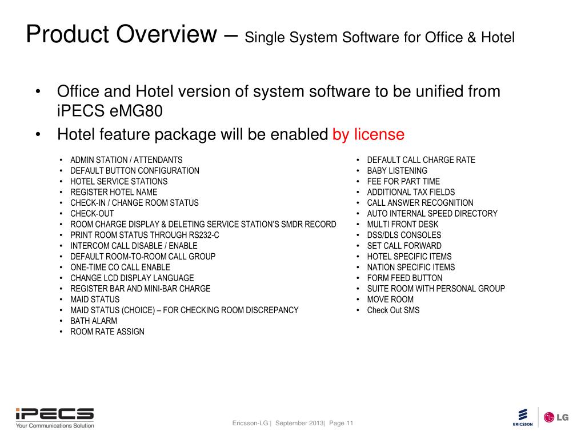This screenshot has width=585, height=439.
Task: Select 'DSS/DLS CONSOLES' entry
Action: click(x=404, y=235)
